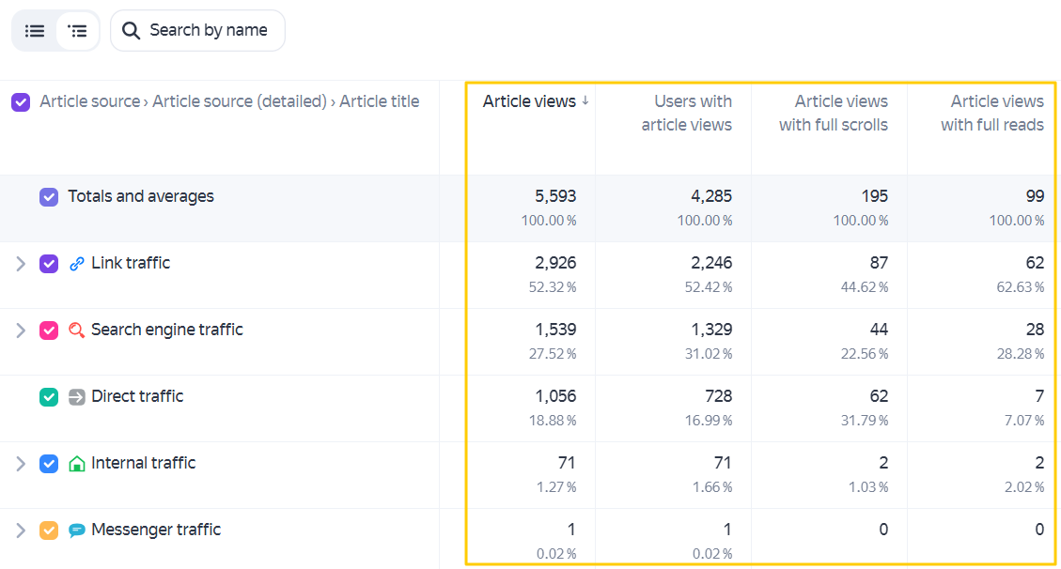Click the Messenger traffic chat bubble icon
Viewport: 1061px width, 569px height.
point(76,531)
